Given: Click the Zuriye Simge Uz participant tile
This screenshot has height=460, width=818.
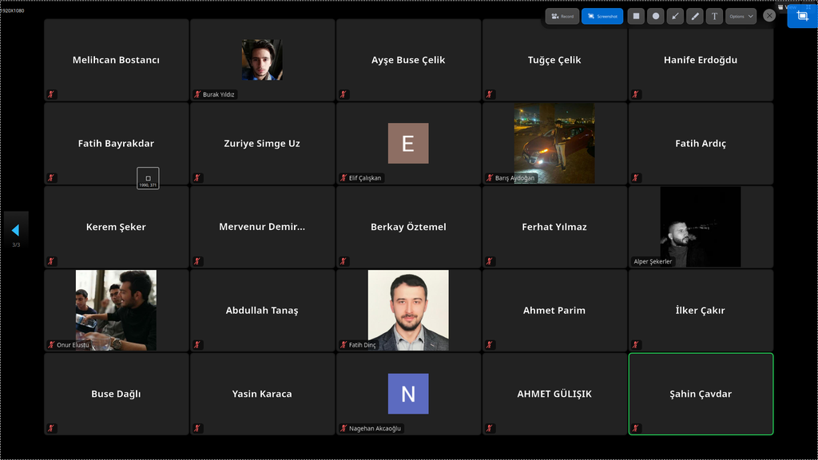Looking at the screenshot, I should pos(262,144).
